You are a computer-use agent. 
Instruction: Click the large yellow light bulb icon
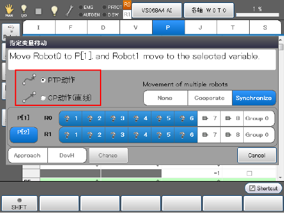(x=54, y=11)
